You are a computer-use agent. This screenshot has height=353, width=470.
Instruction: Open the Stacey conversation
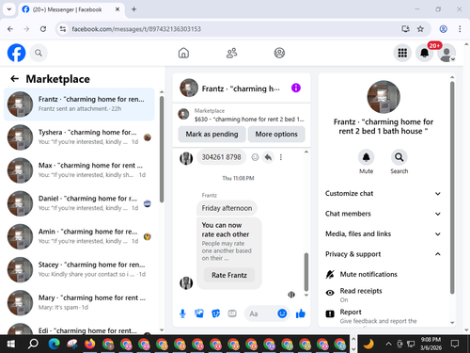click(x=79, y=269)
